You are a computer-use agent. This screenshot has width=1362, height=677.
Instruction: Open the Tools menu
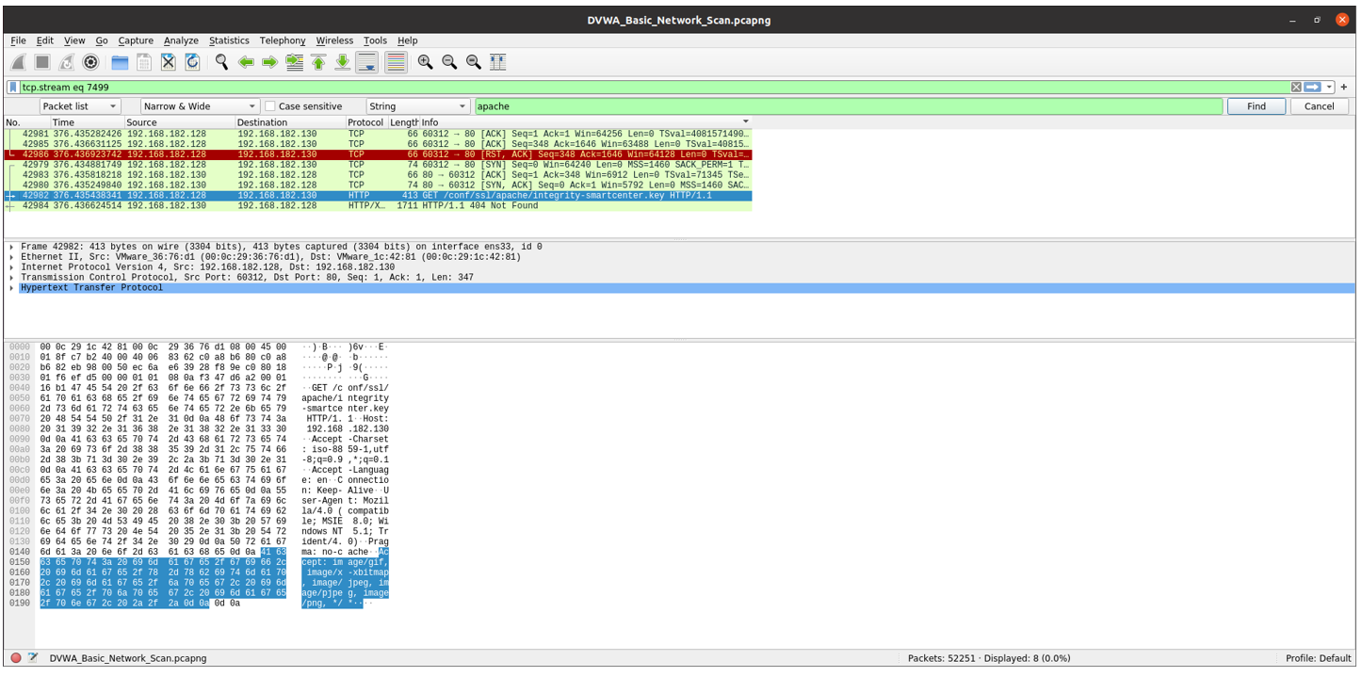(375, 40)
